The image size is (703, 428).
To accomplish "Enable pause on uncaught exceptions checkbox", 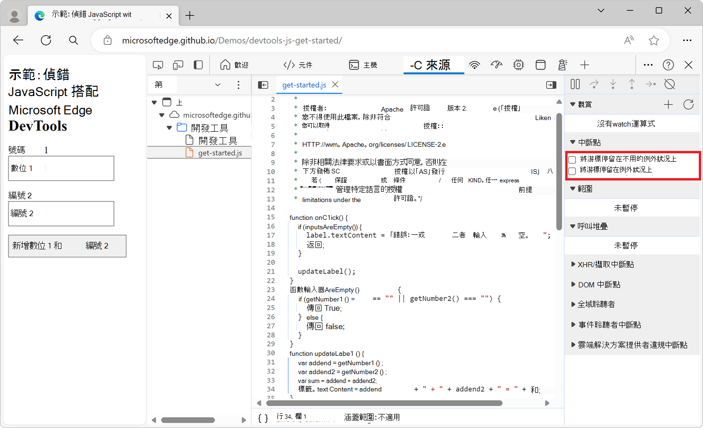I will 572,160.
